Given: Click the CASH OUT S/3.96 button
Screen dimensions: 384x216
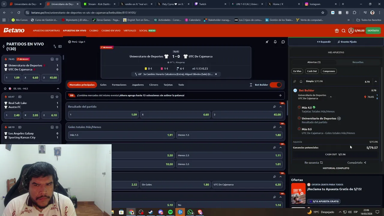Looking at the screenshot, I should (x=335, y=154).
